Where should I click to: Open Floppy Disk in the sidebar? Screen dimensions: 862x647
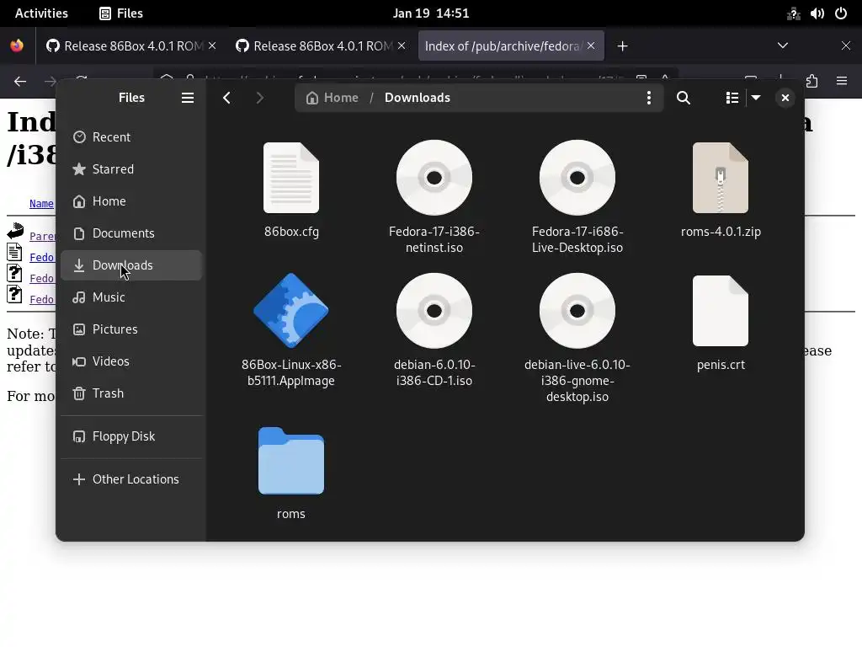point(131,436)
